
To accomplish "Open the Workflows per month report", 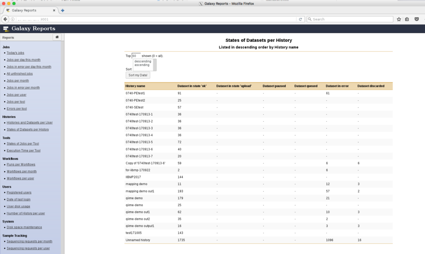I will tap(22, 171).
